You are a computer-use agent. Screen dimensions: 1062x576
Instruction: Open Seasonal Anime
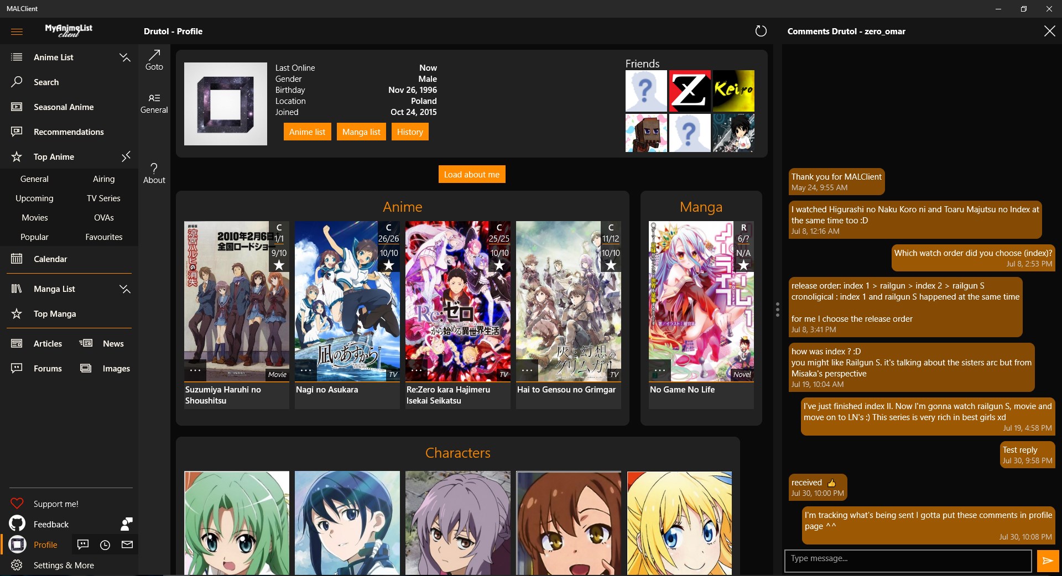69,107
